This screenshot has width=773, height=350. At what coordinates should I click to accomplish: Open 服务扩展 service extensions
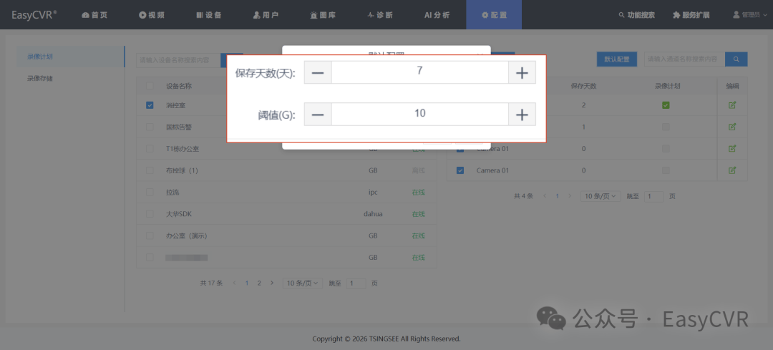(691, 15)
